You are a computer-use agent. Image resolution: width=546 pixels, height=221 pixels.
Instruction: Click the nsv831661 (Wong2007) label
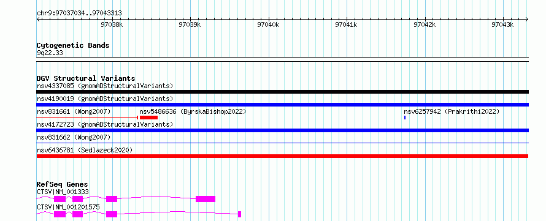coord(74,111)
